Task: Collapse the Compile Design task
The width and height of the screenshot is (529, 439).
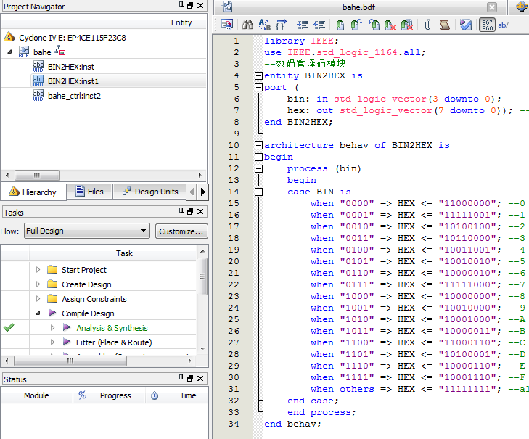Action: click(38, 313)
